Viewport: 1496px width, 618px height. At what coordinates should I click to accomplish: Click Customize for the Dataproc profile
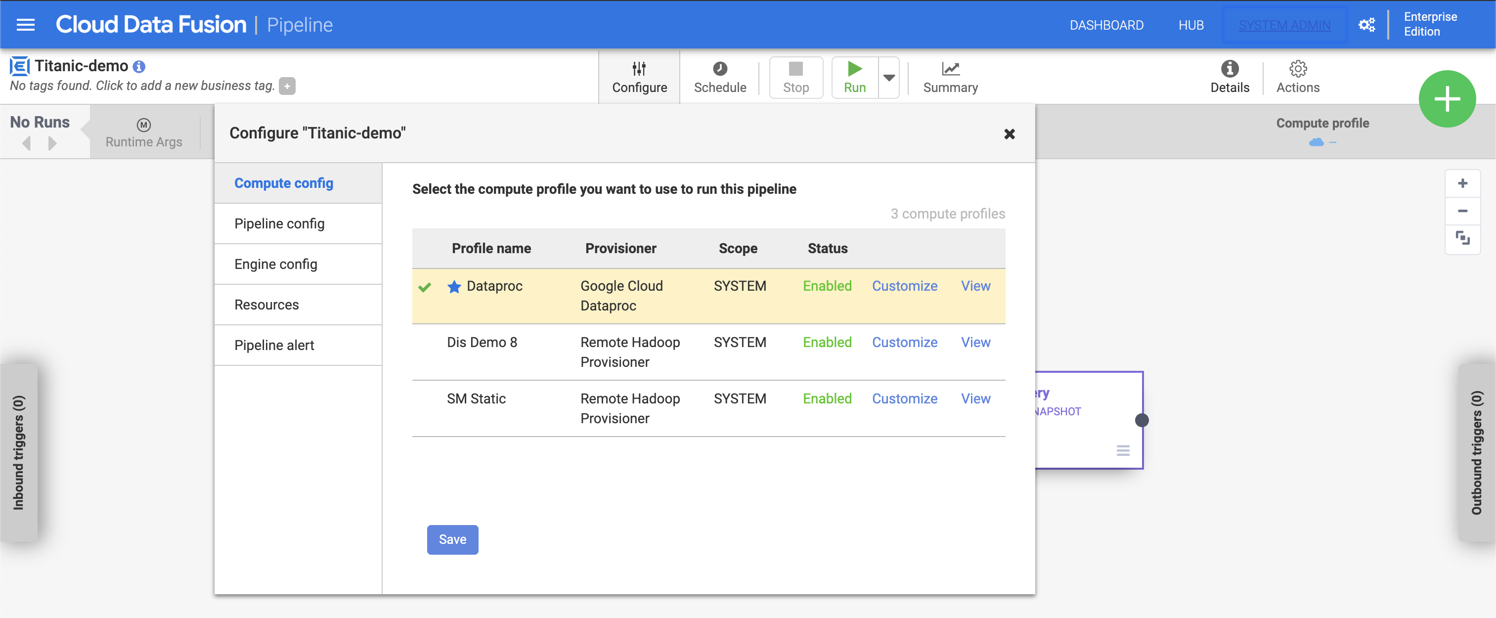pyautogui.click(x=904, y=286)
